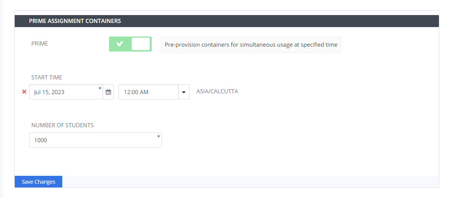This screenshot has height=198, width=451.
Task: Click the white knob of the PRIME switch
Action: (141, 44)
